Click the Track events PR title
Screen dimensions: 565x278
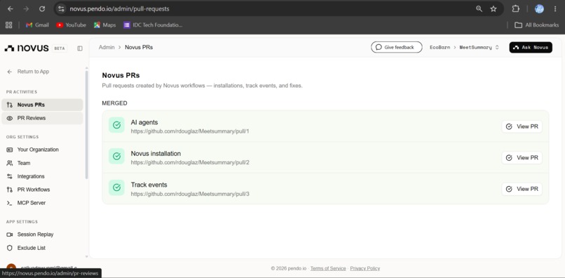point(149,185)
